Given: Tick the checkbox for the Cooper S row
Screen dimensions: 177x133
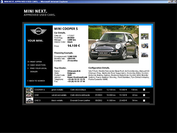Looking at the screenshot, I should click(144, 90).
